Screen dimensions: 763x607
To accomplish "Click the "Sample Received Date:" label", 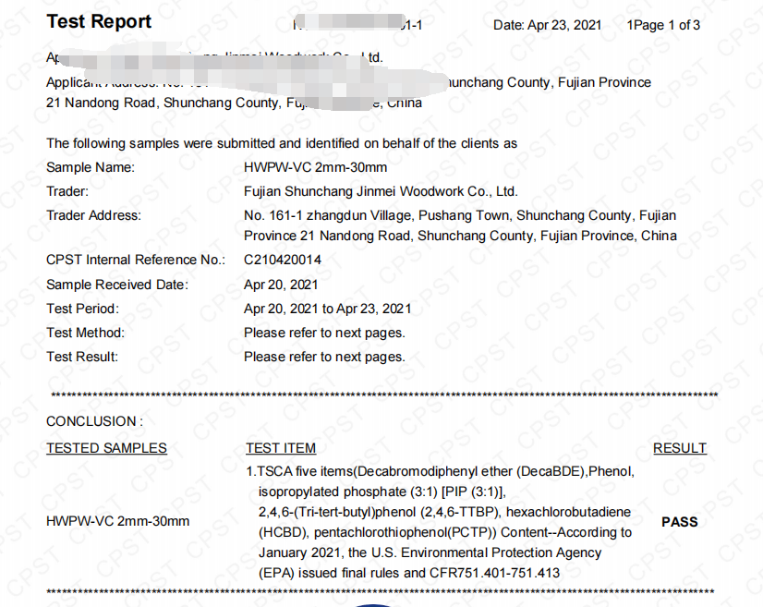I will [x=116, y=285].
